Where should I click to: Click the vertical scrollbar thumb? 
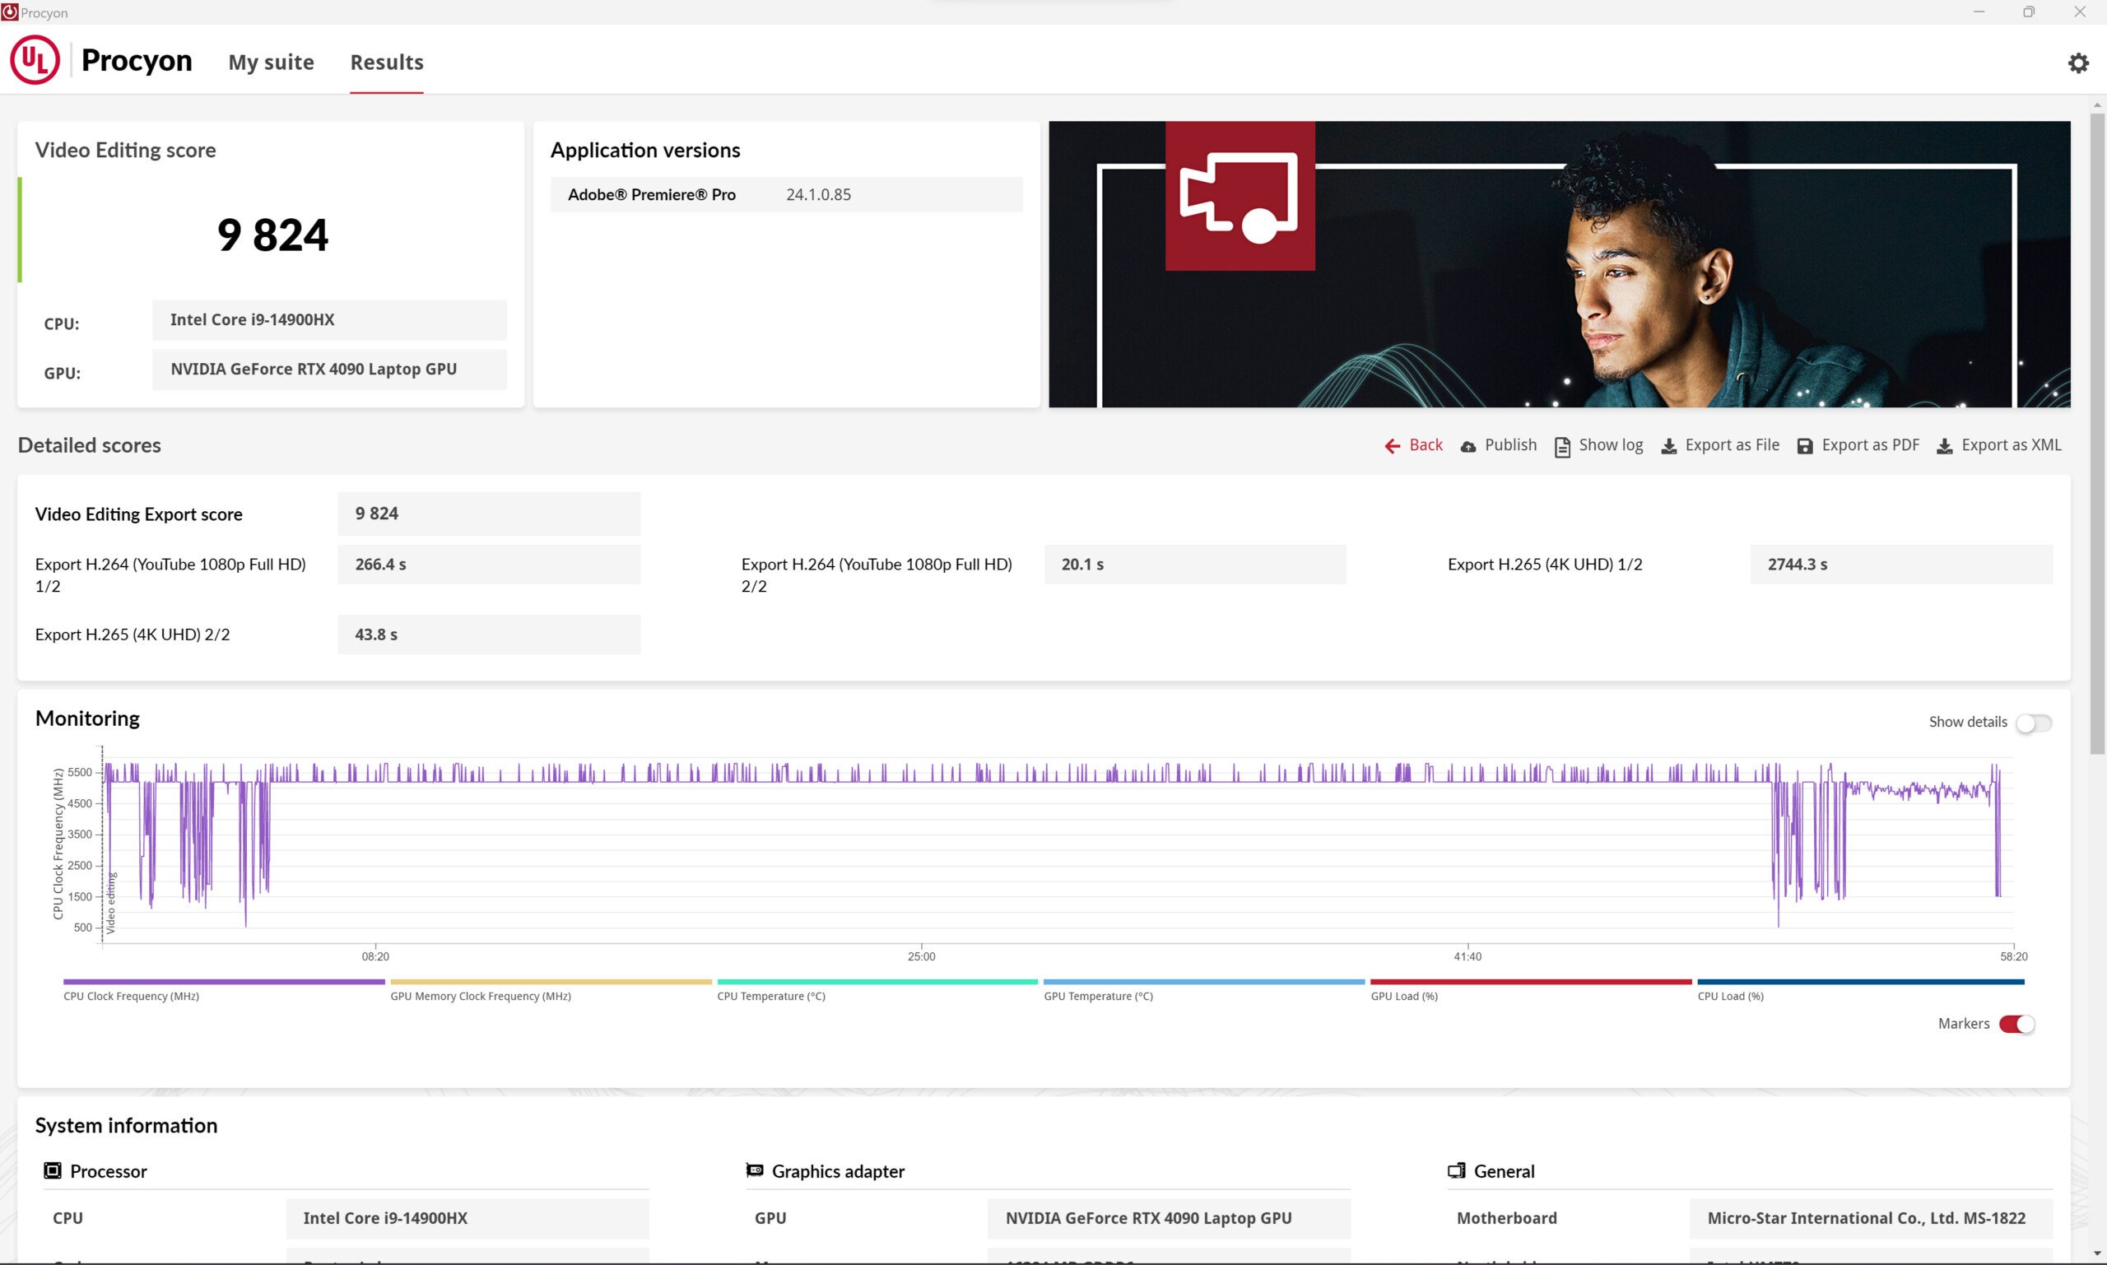pyautogui.click(x=2097, y=435)
